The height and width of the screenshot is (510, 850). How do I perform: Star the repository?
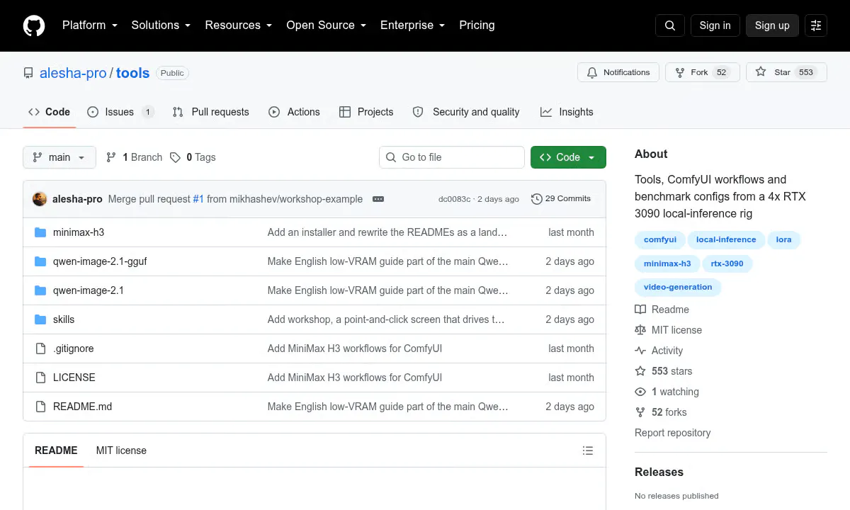(x=786, y=72)
